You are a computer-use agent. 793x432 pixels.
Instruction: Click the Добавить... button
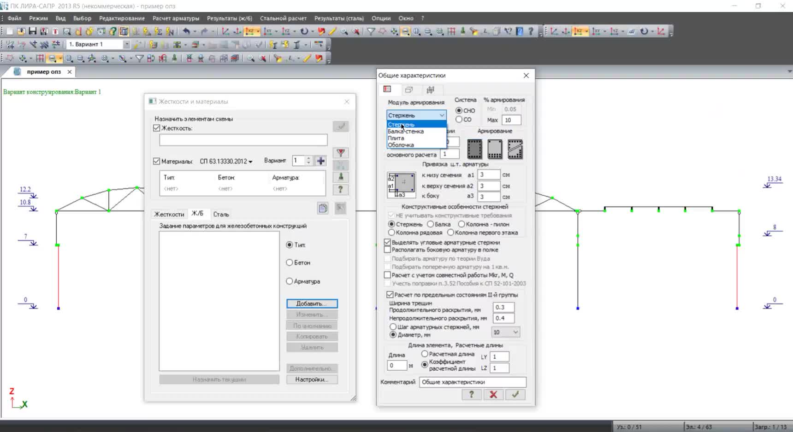312,304
